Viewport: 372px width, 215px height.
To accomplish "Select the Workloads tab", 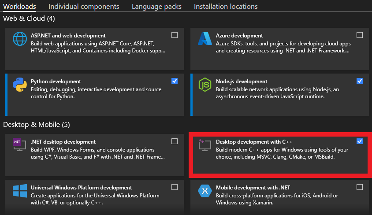I will [19, 7].
